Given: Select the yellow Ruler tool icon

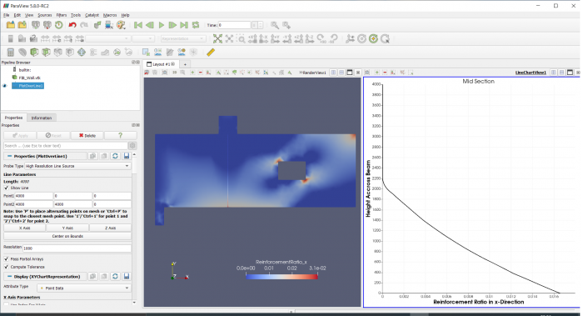Looking at the screenshot, I should [211, 52].
